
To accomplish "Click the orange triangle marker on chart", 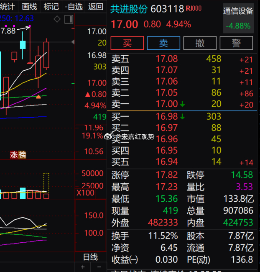I will (x=38, y=97).
